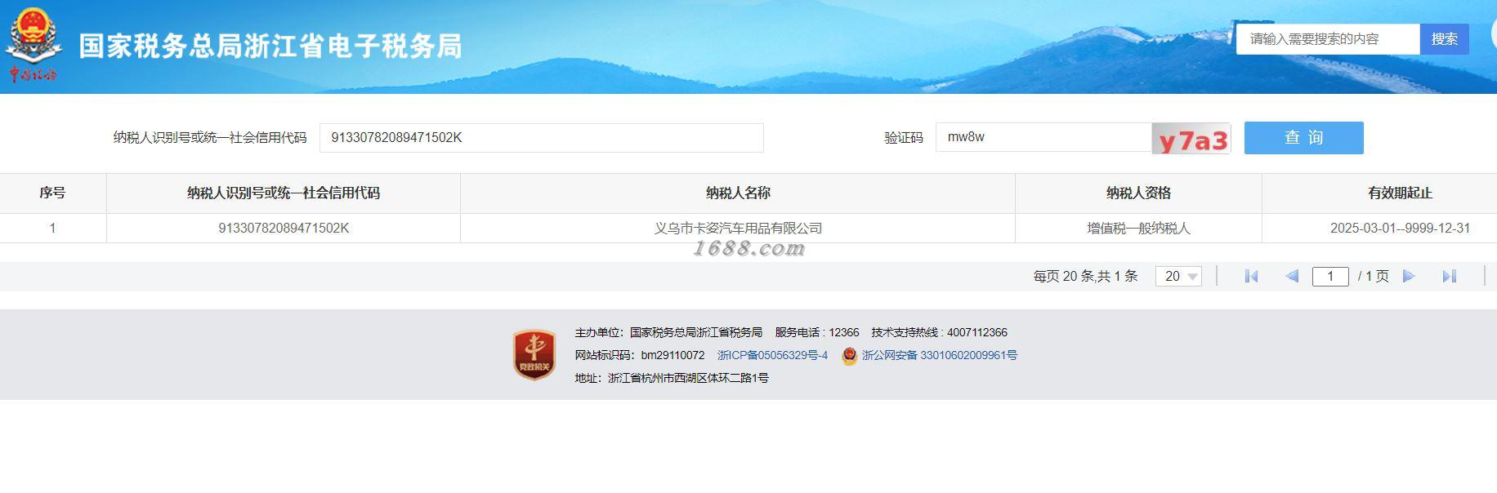Open the 浙公网安备 33010602009961号 link

939,355
